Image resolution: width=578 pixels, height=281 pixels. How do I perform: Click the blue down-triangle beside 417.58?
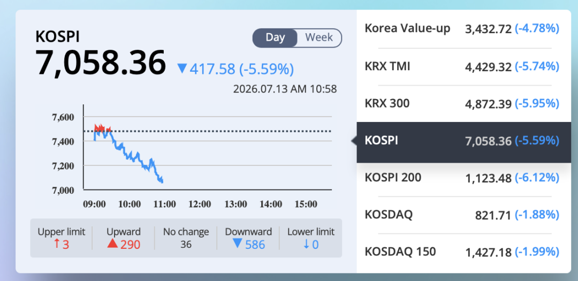click(182, 69)
